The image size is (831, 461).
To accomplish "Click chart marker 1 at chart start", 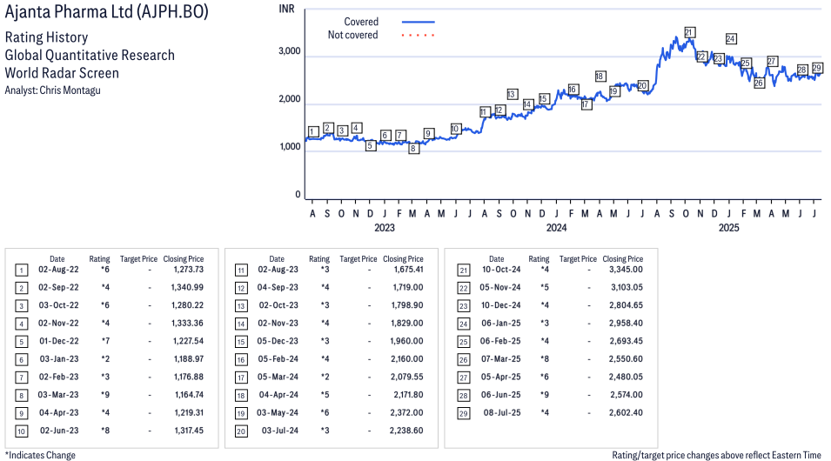I will (313, 131).
